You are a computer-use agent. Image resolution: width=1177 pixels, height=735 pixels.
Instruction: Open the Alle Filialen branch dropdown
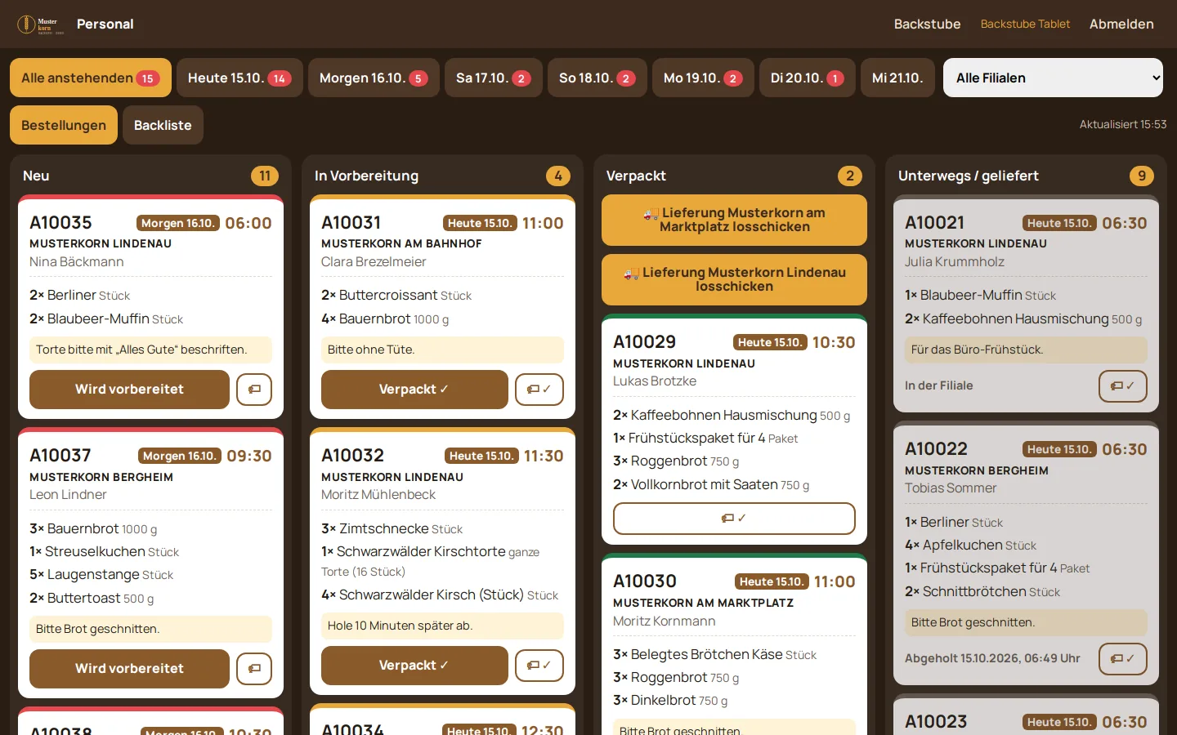pyautogui.click(x=1053, y=78)
